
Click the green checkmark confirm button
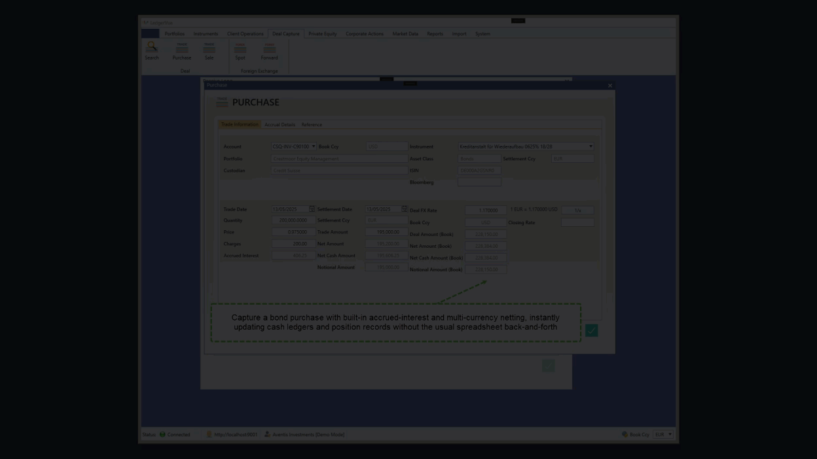pos(591,330)
